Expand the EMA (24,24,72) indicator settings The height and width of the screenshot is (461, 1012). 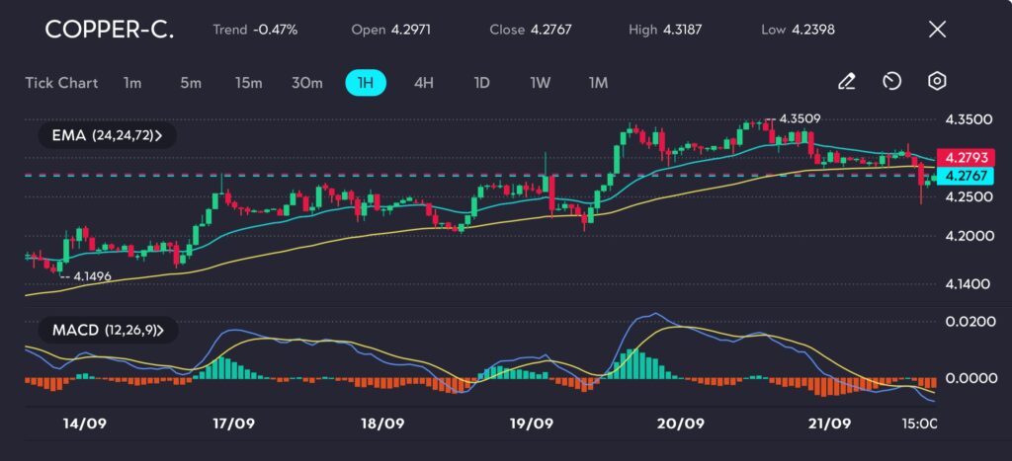pyautogui.click(x=107, y=135)
